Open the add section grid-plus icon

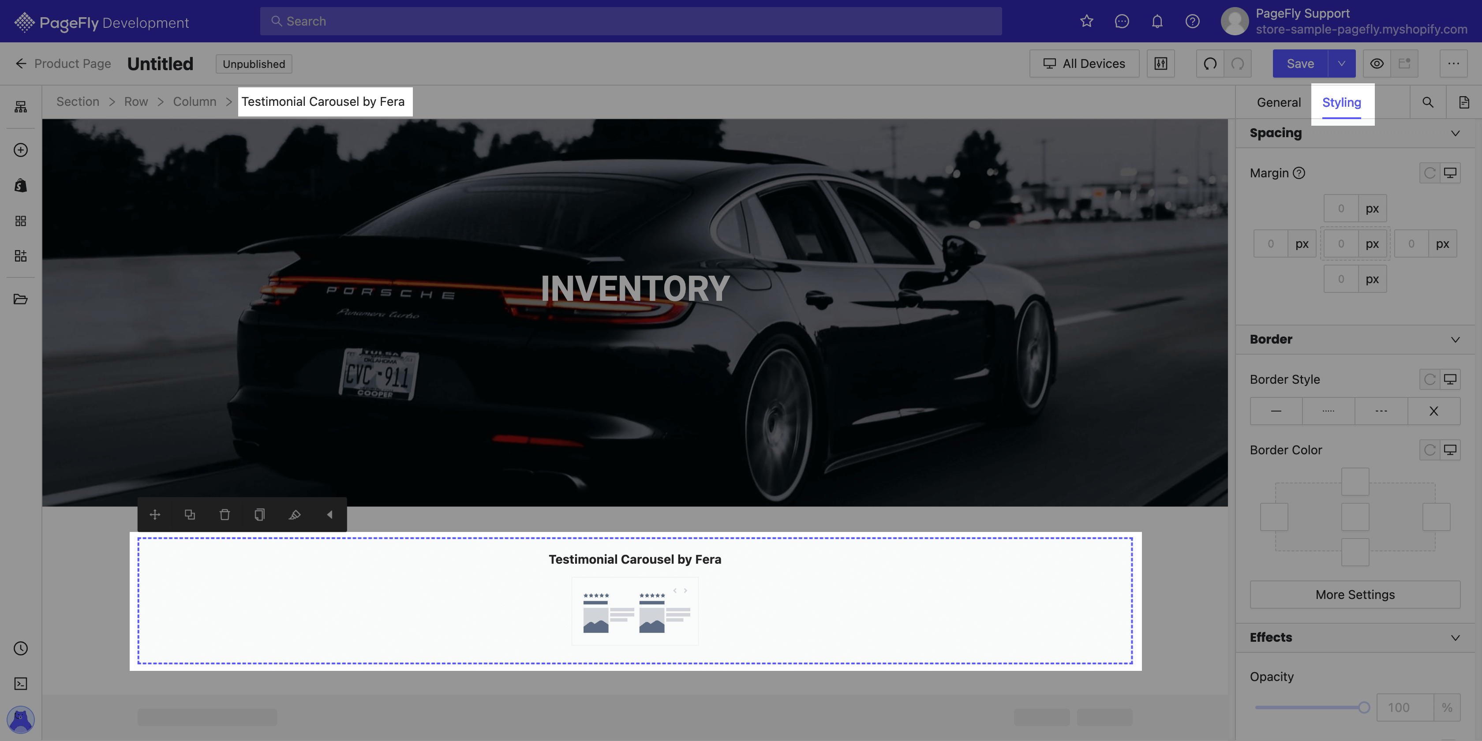(x=21, y=256)
